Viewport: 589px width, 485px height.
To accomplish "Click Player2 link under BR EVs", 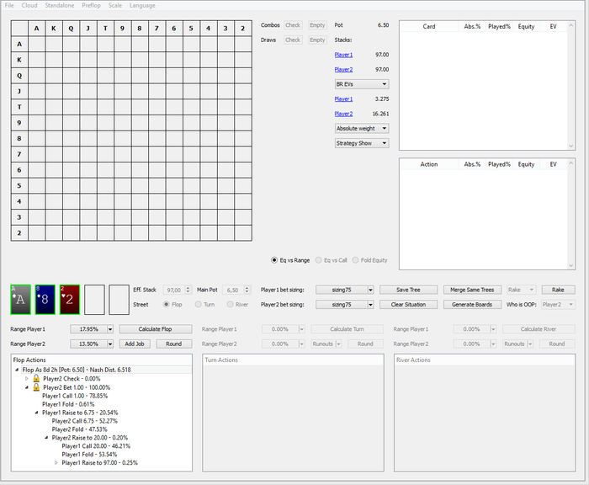I will click(343, 114).
